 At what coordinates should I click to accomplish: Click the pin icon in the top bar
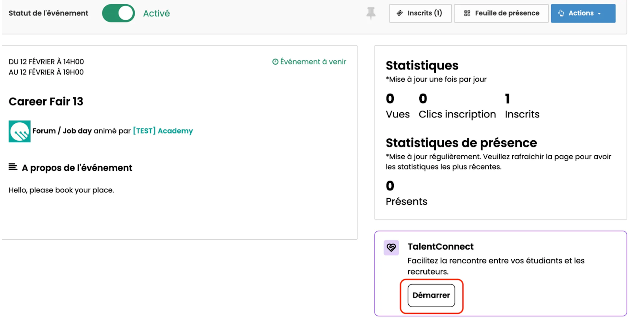click(371, 13)
